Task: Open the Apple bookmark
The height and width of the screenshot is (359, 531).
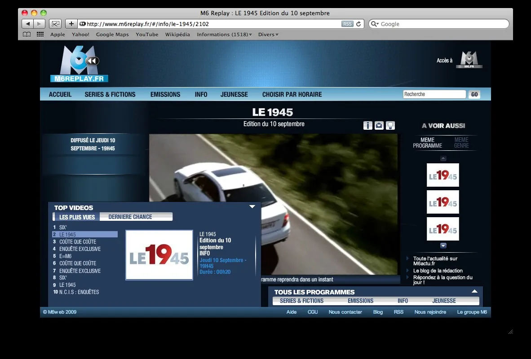Action: point(58,35)
